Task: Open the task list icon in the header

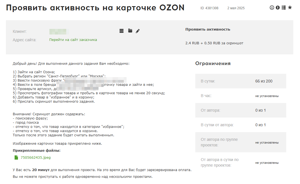Action: coord(284,8)
